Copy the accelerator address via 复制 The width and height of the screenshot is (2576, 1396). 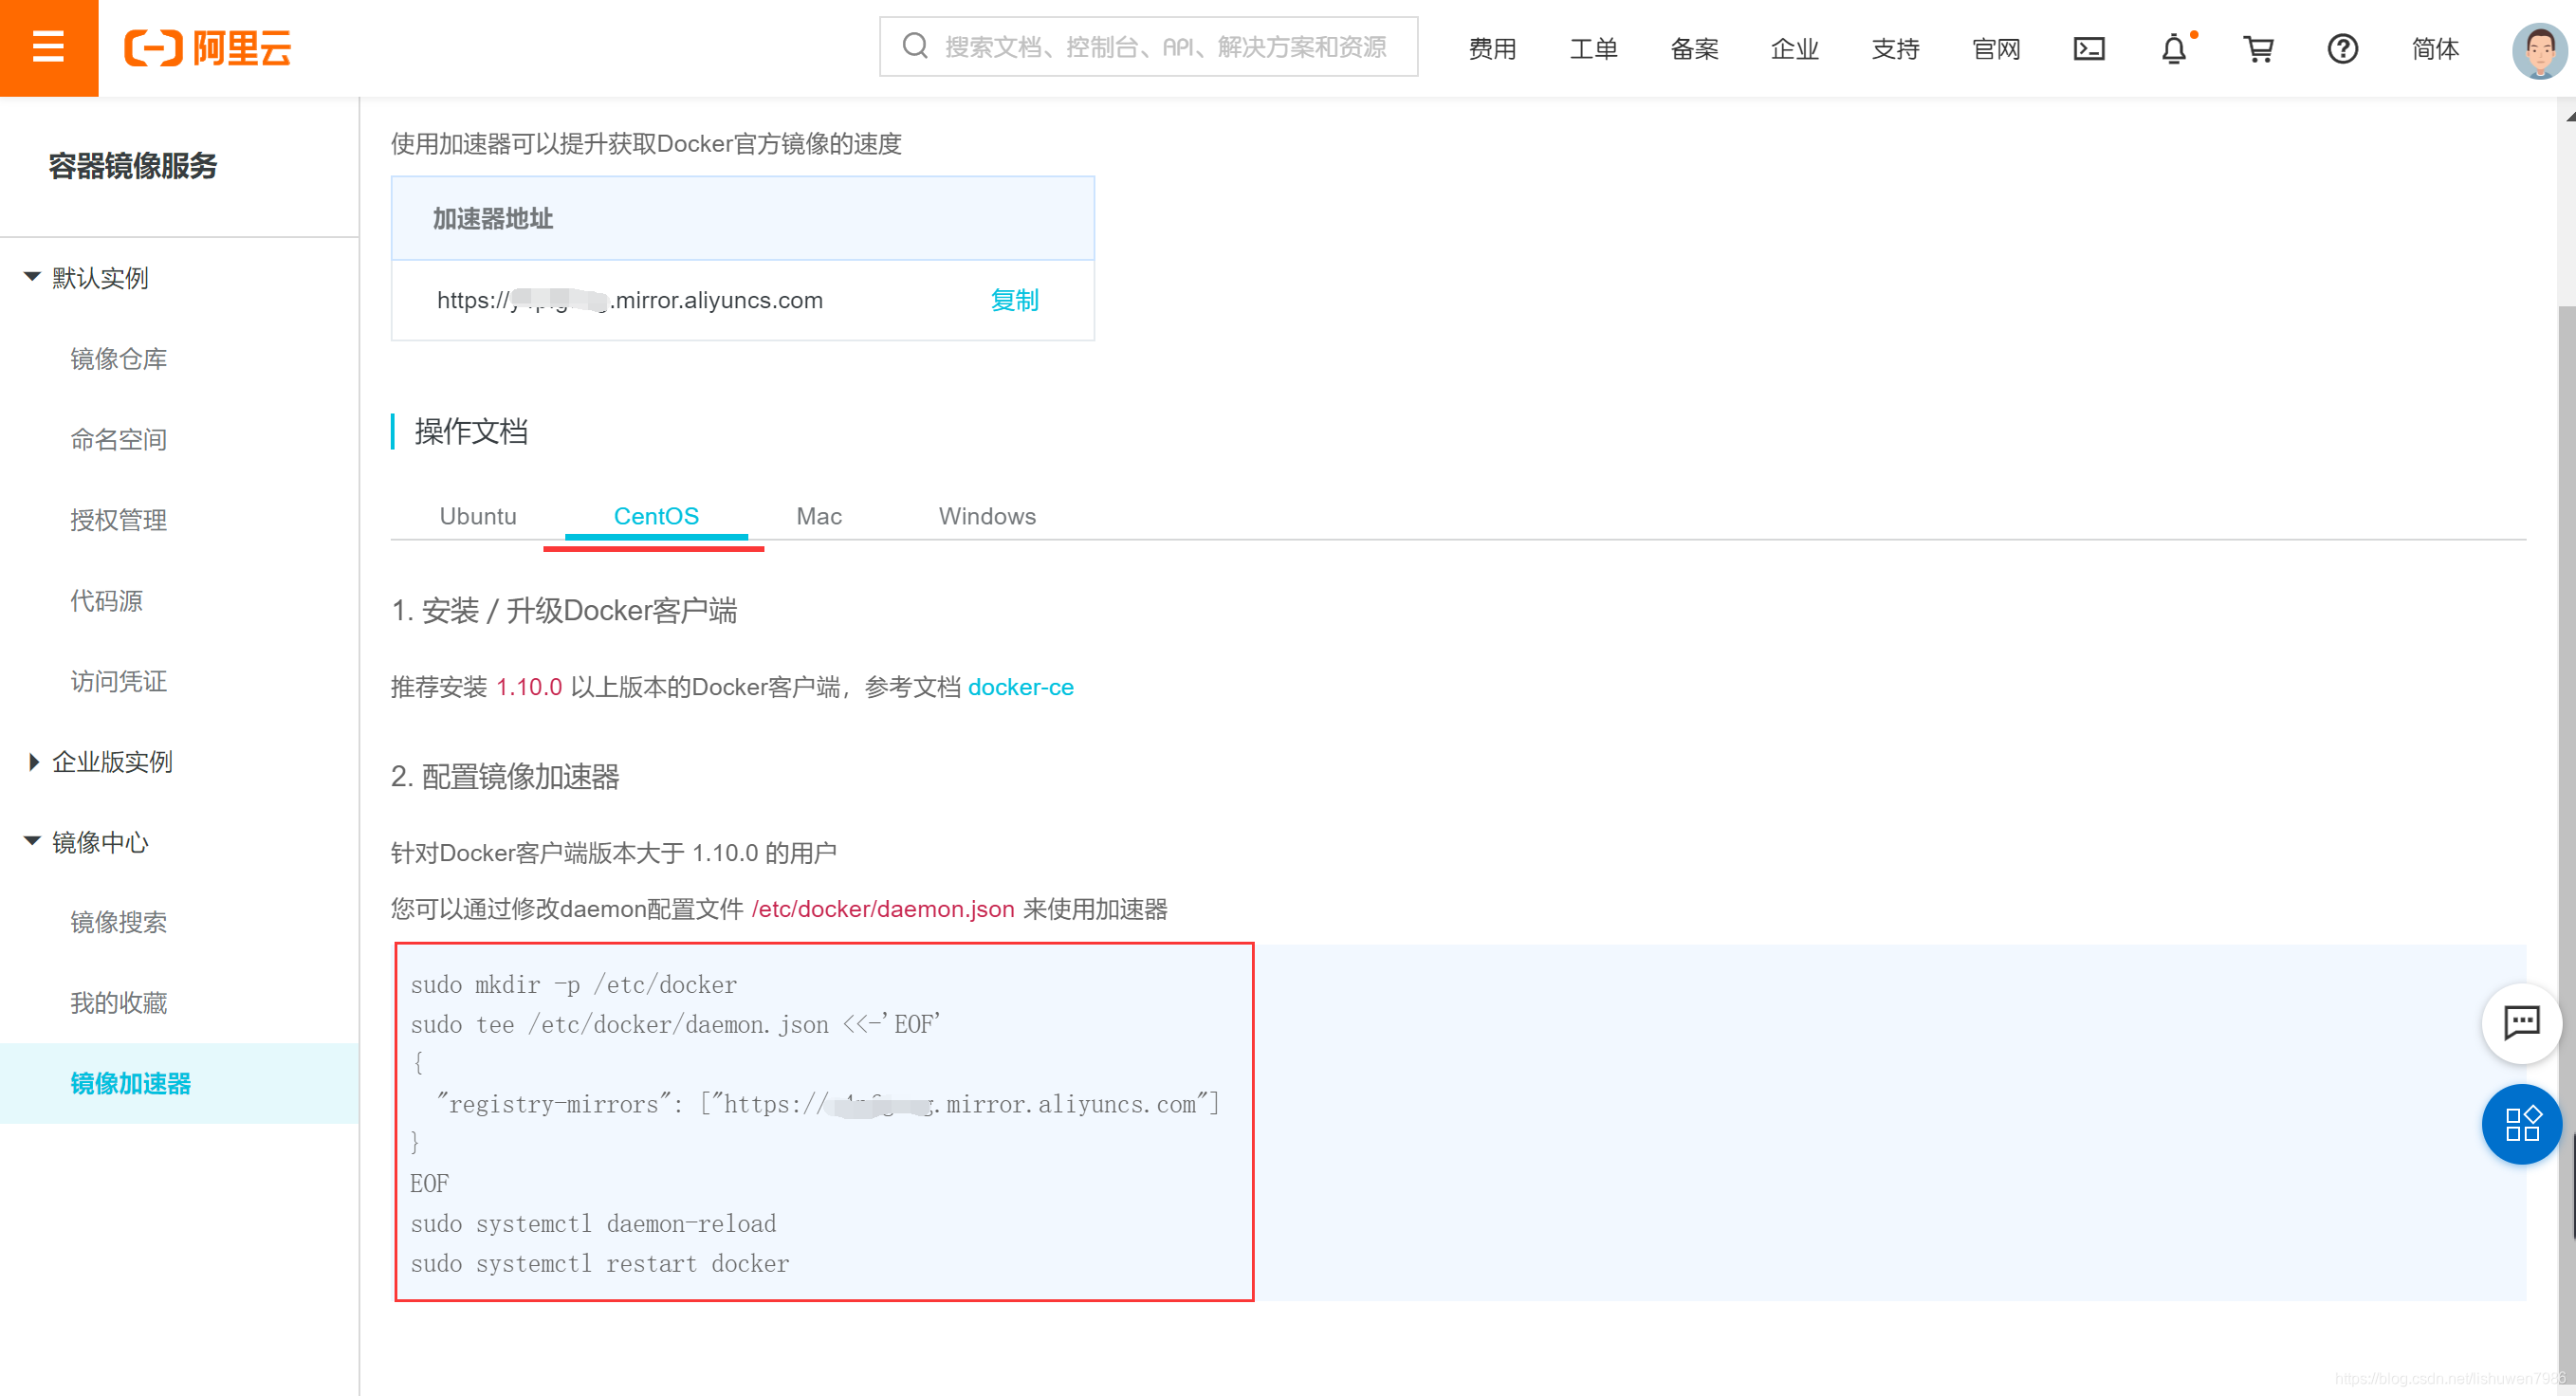(x=1014, y=300)
